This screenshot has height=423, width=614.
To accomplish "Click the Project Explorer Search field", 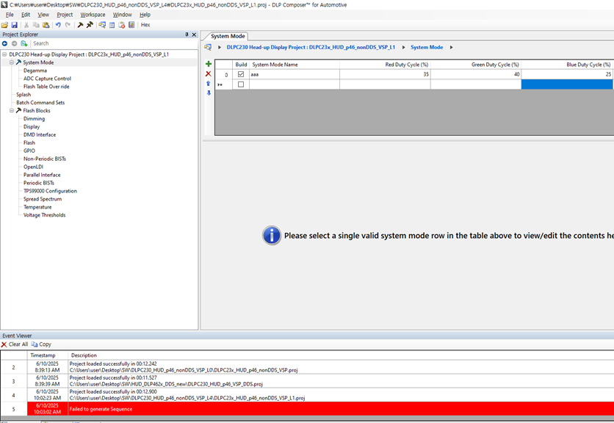I will click(115, 43).
